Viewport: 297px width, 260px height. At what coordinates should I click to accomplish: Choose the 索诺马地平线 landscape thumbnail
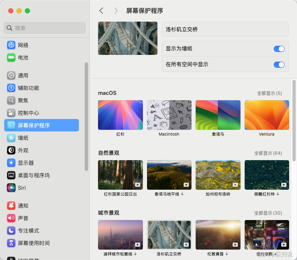tap(169, 175)
